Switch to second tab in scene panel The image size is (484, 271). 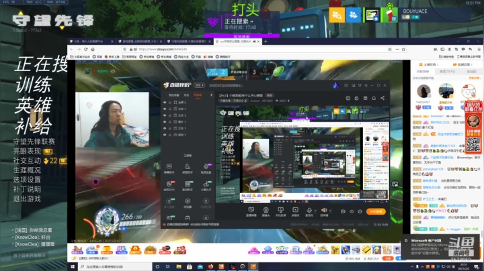pos(186,95)
